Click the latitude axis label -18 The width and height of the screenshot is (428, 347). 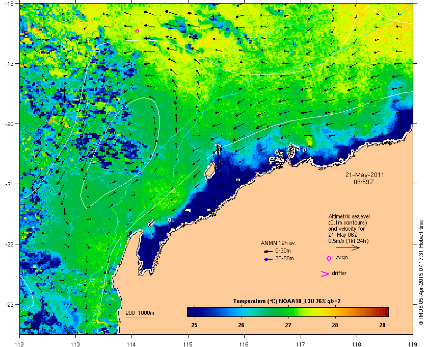[x=9, y=4]
